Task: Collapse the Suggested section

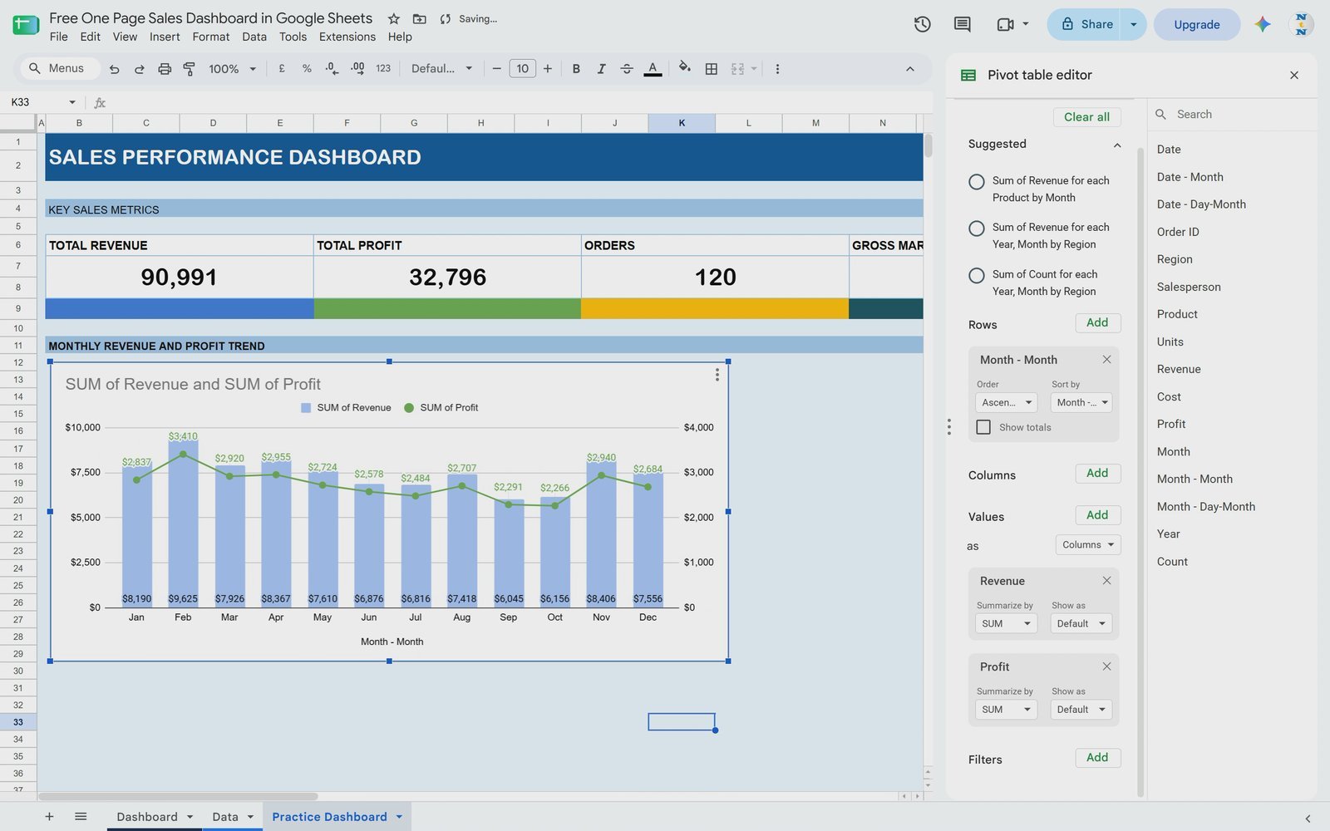Action: pyautogui.click(x=1117, y=145)
